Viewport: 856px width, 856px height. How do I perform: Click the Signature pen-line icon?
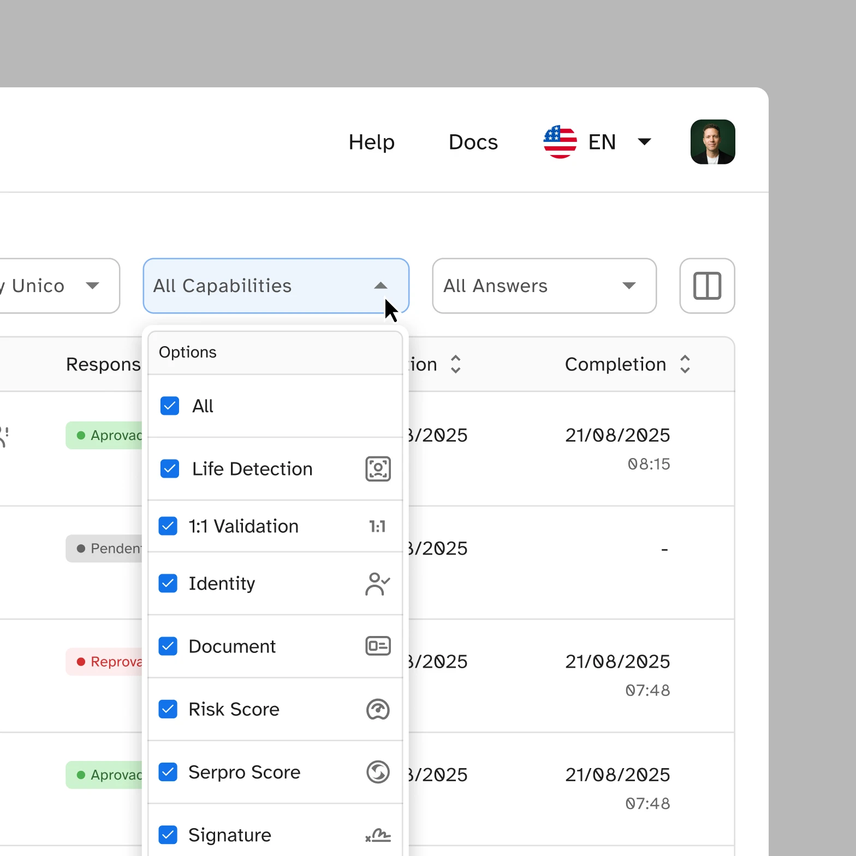point(378,835)
